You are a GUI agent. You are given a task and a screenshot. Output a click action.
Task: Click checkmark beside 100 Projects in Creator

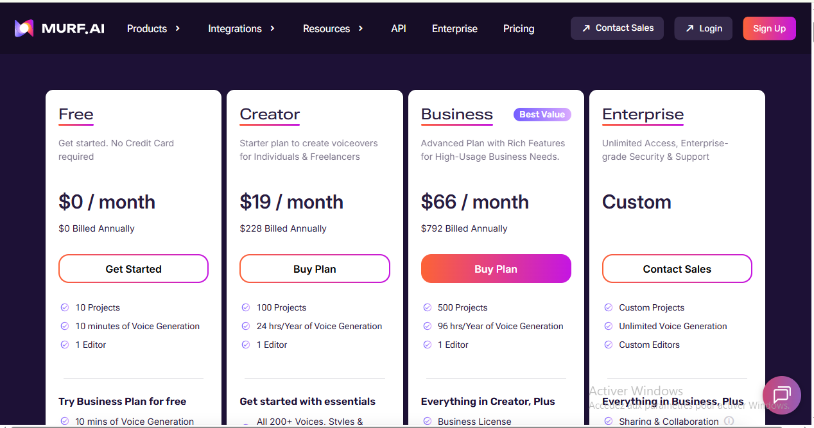246,307
